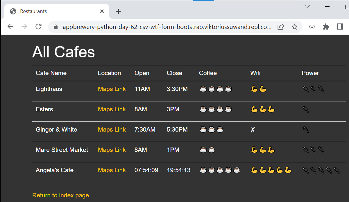Click the globe favicon on Restaurants tab
Image resolution: width=349 pixels, height=202 pixels.
click(x=13, y=11)
